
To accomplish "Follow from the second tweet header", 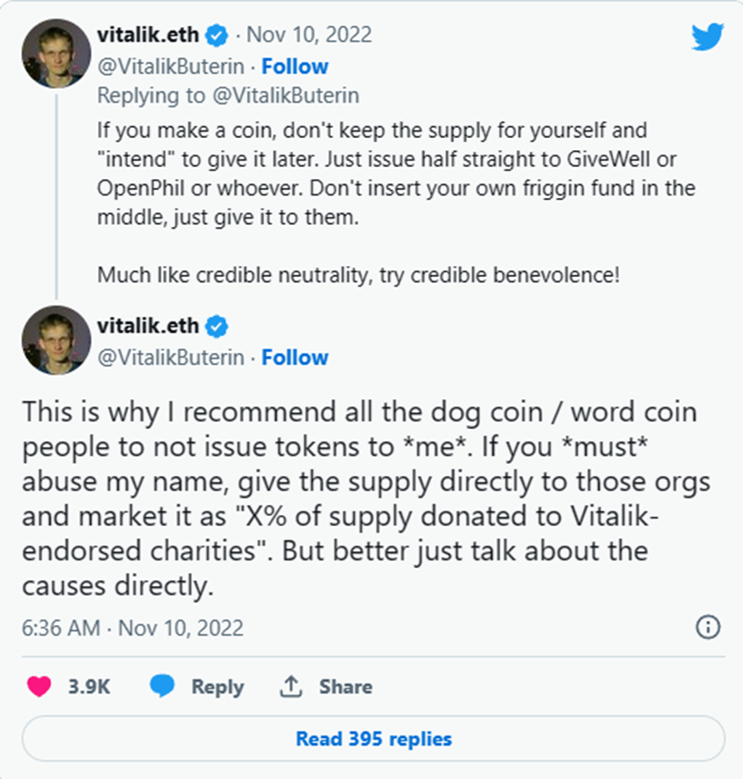I will 295,357.
